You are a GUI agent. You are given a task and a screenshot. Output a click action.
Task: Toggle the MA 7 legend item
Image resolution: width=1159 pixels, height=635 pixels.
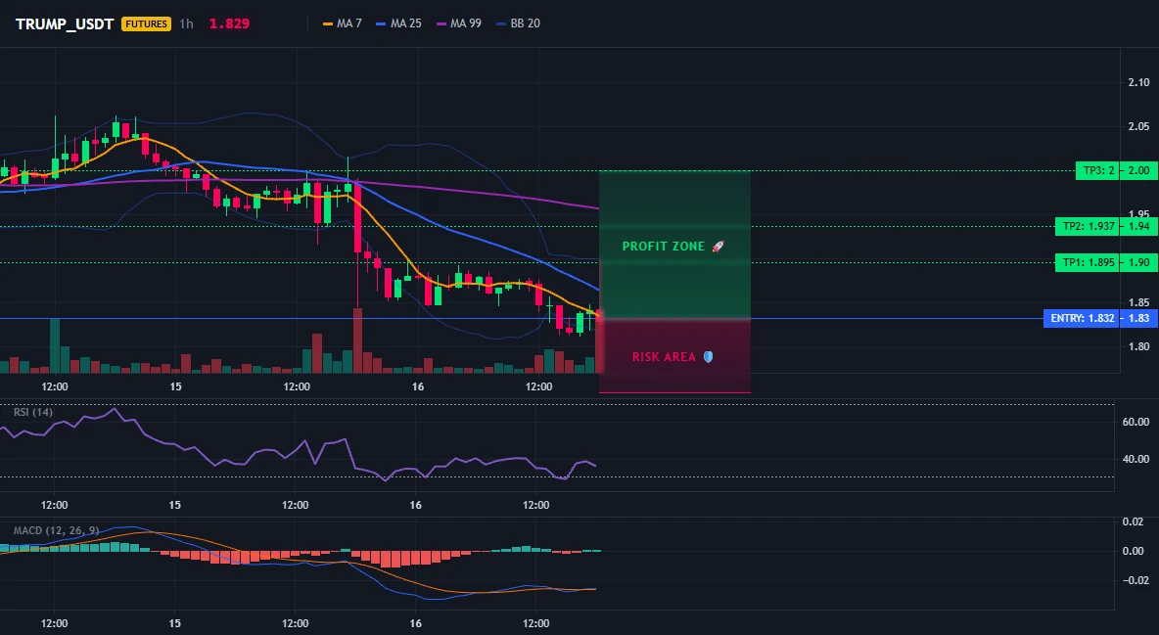tap(343, 23)
